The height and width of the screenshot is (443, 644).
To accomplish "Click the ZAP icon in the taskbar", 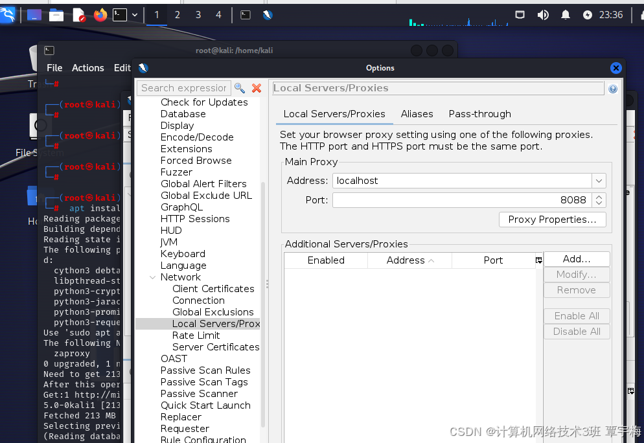I will click(x=267, y=14).
